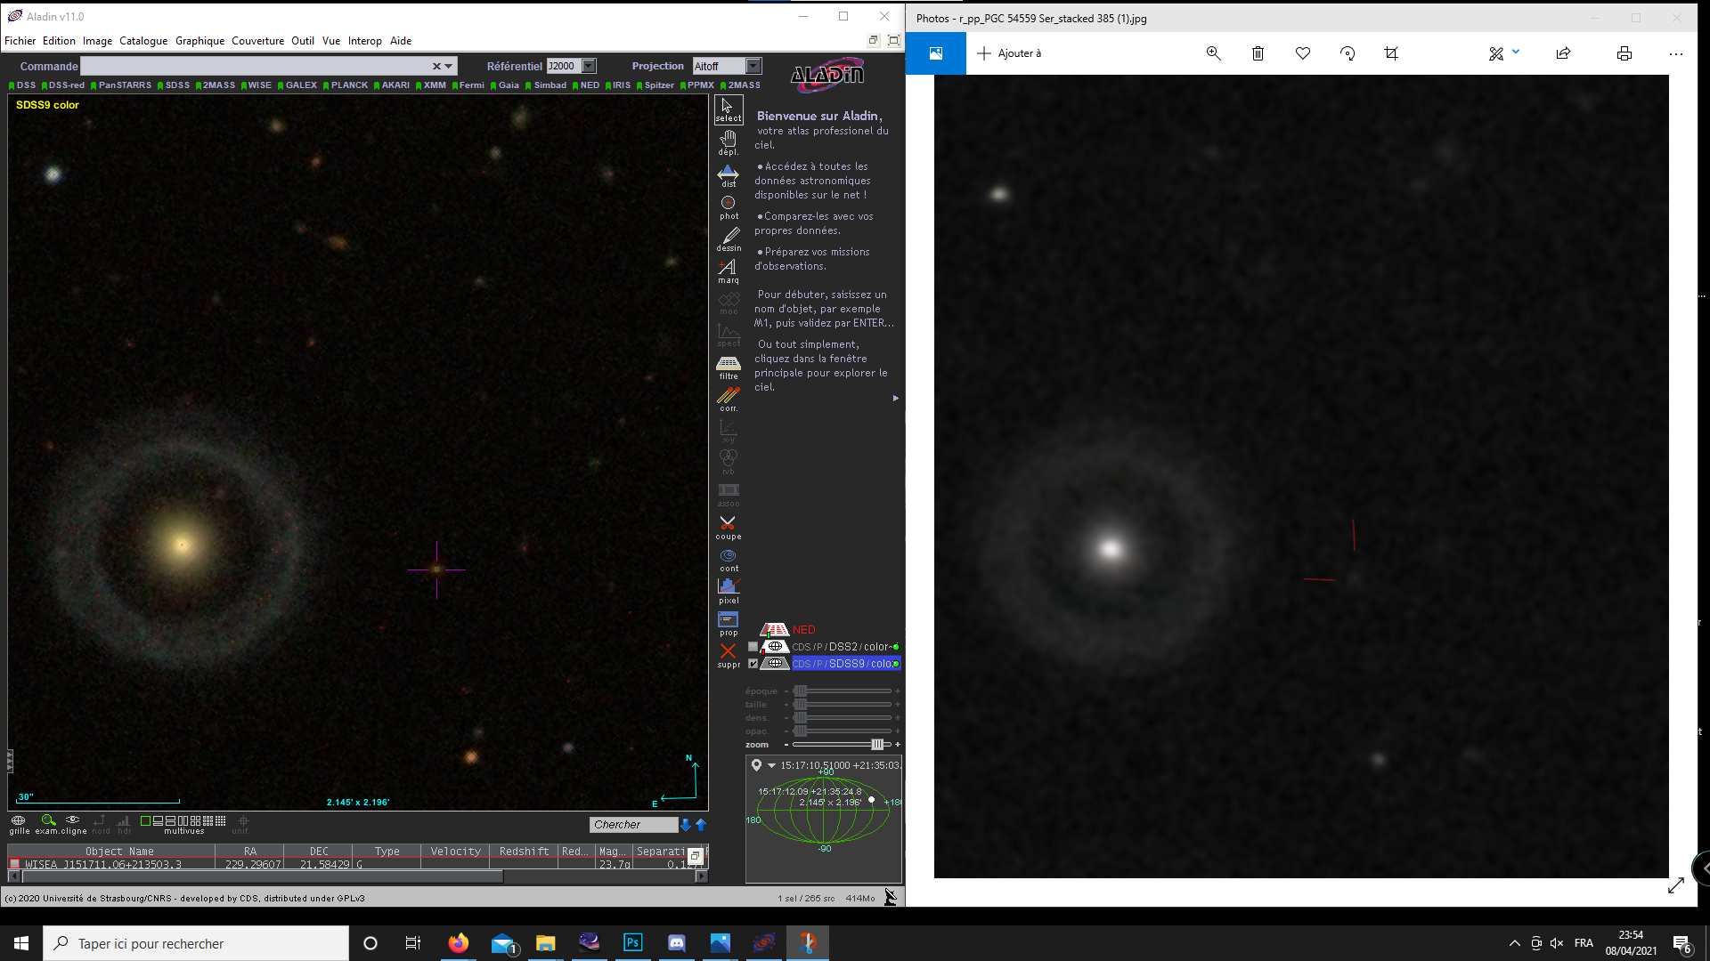Open Discord from the taskbar
Viewport: 1710px width, 961px height.
pos(676,943)
